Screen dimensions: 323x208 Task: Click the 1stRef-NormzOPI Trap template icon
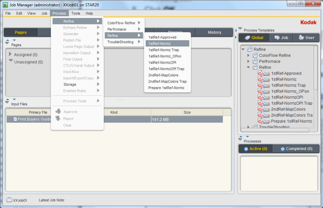264,103
